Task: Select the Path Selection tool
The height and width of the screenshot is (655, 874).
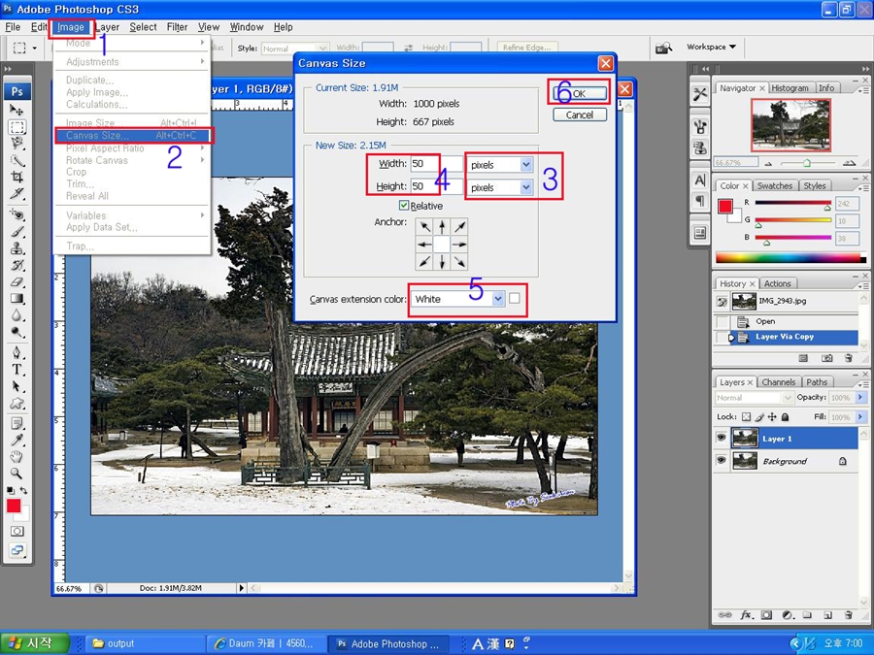Action: coord(17,386)
